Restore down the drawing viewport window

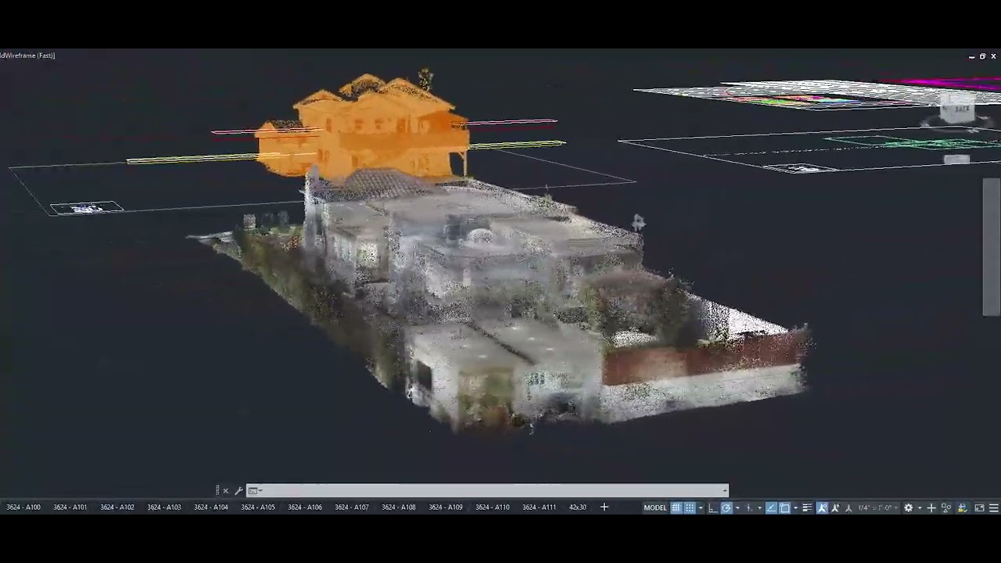click(982, 56)
